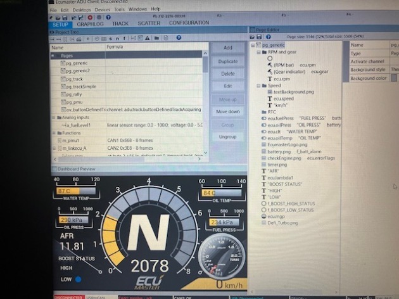Click the red circle icon in main toolbar
The image size is (399, 299).
pyautogui.click(x=90, y=18)
